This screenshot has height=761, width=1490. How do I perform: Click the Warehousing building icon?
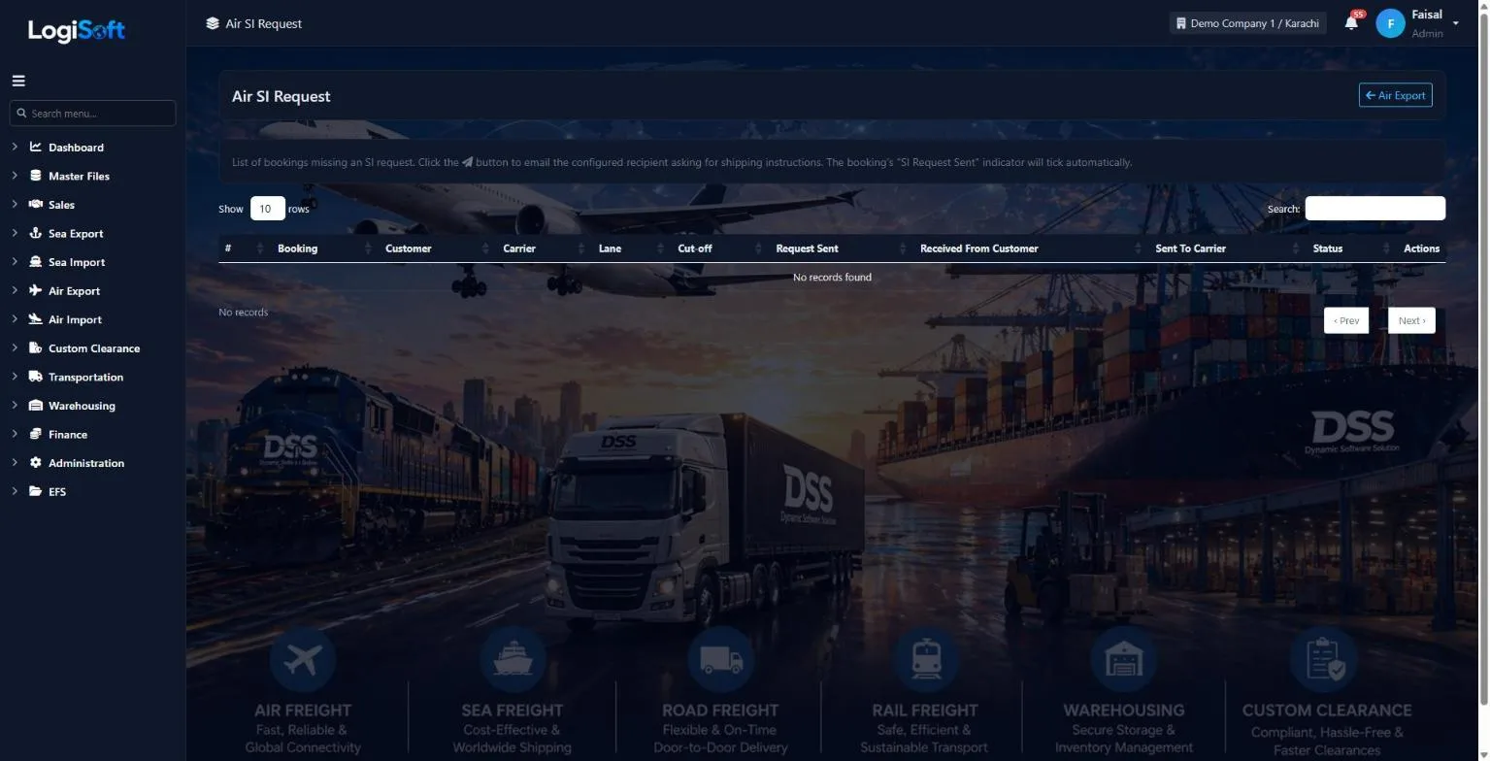click(36, 406)
